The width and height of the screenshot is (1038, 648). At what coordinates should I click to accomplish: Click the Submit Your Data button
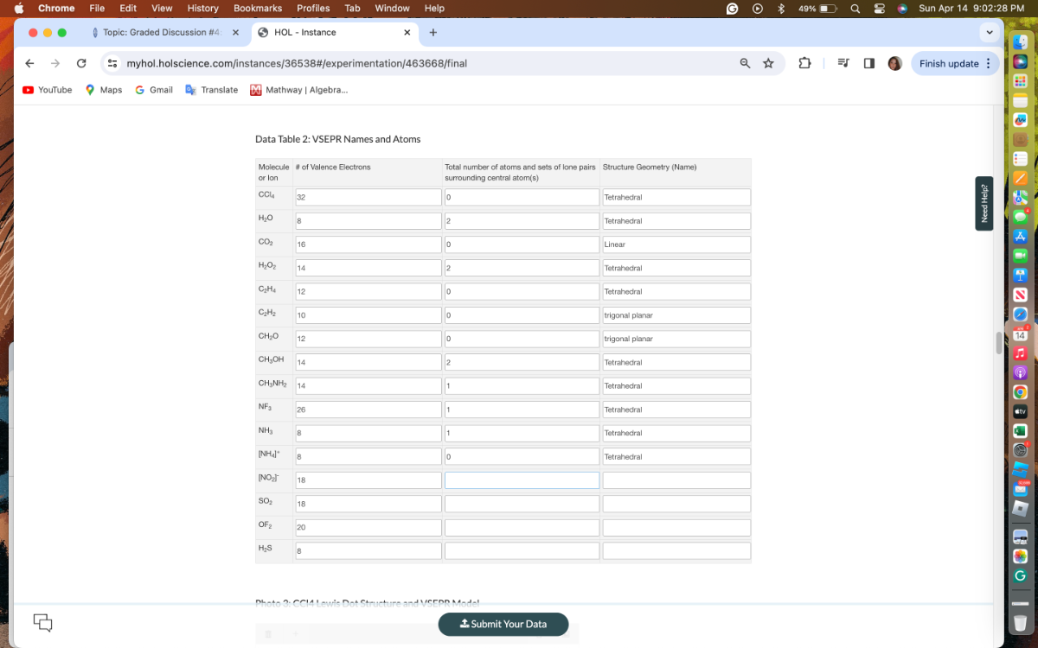tap(503, 624)
